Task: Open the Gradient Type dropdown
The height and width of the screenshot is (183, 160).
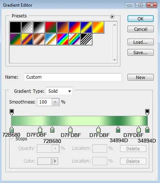Action: pos(59,91)
